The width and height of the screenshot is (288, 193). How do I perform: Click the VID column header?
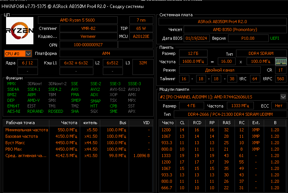pos(141,123)
